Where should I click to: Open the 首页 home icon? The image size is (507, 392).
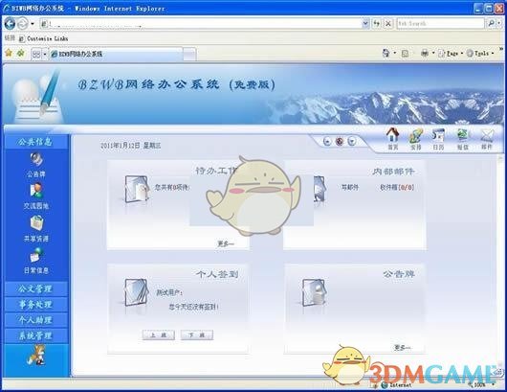point(392,138)
